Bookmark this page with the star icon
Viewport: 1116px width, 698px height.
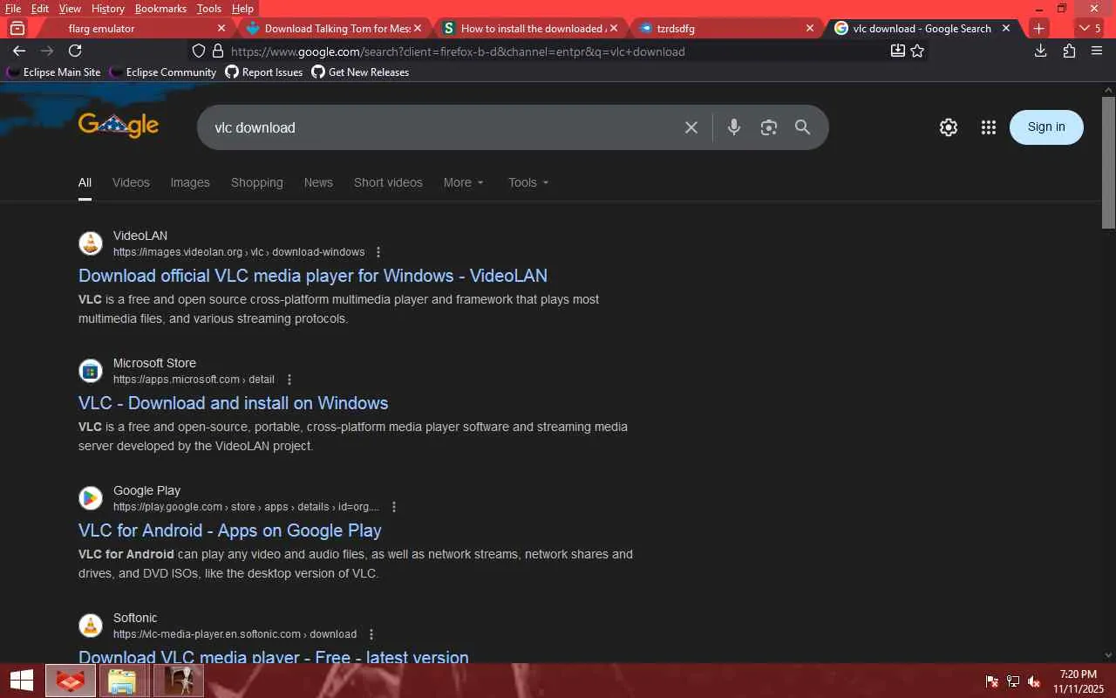point(917,51)
